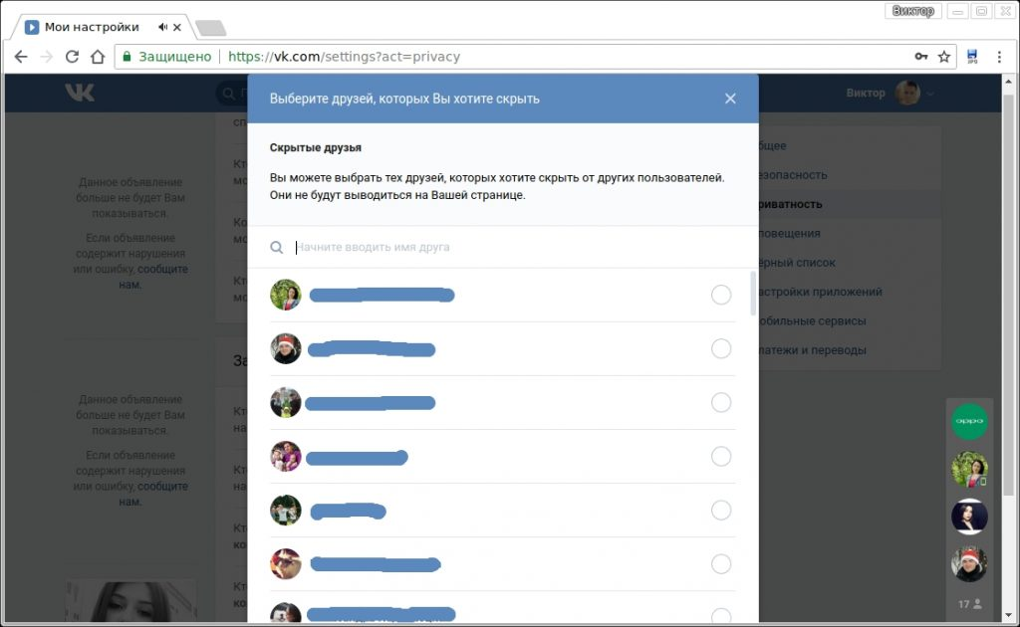Select the first friend's radio circle
Screen dimensions: 1020x627
[x=721, y=295]
